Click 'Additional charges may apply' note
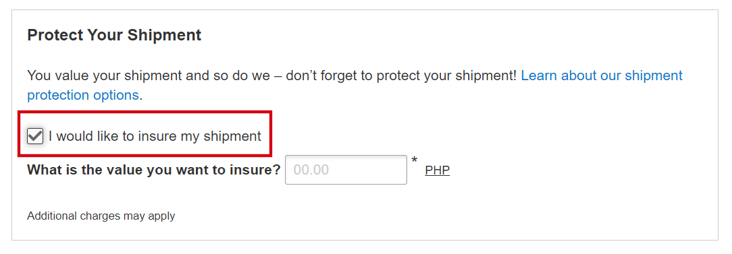Viewport: 732px width, 254px height. 101,216
